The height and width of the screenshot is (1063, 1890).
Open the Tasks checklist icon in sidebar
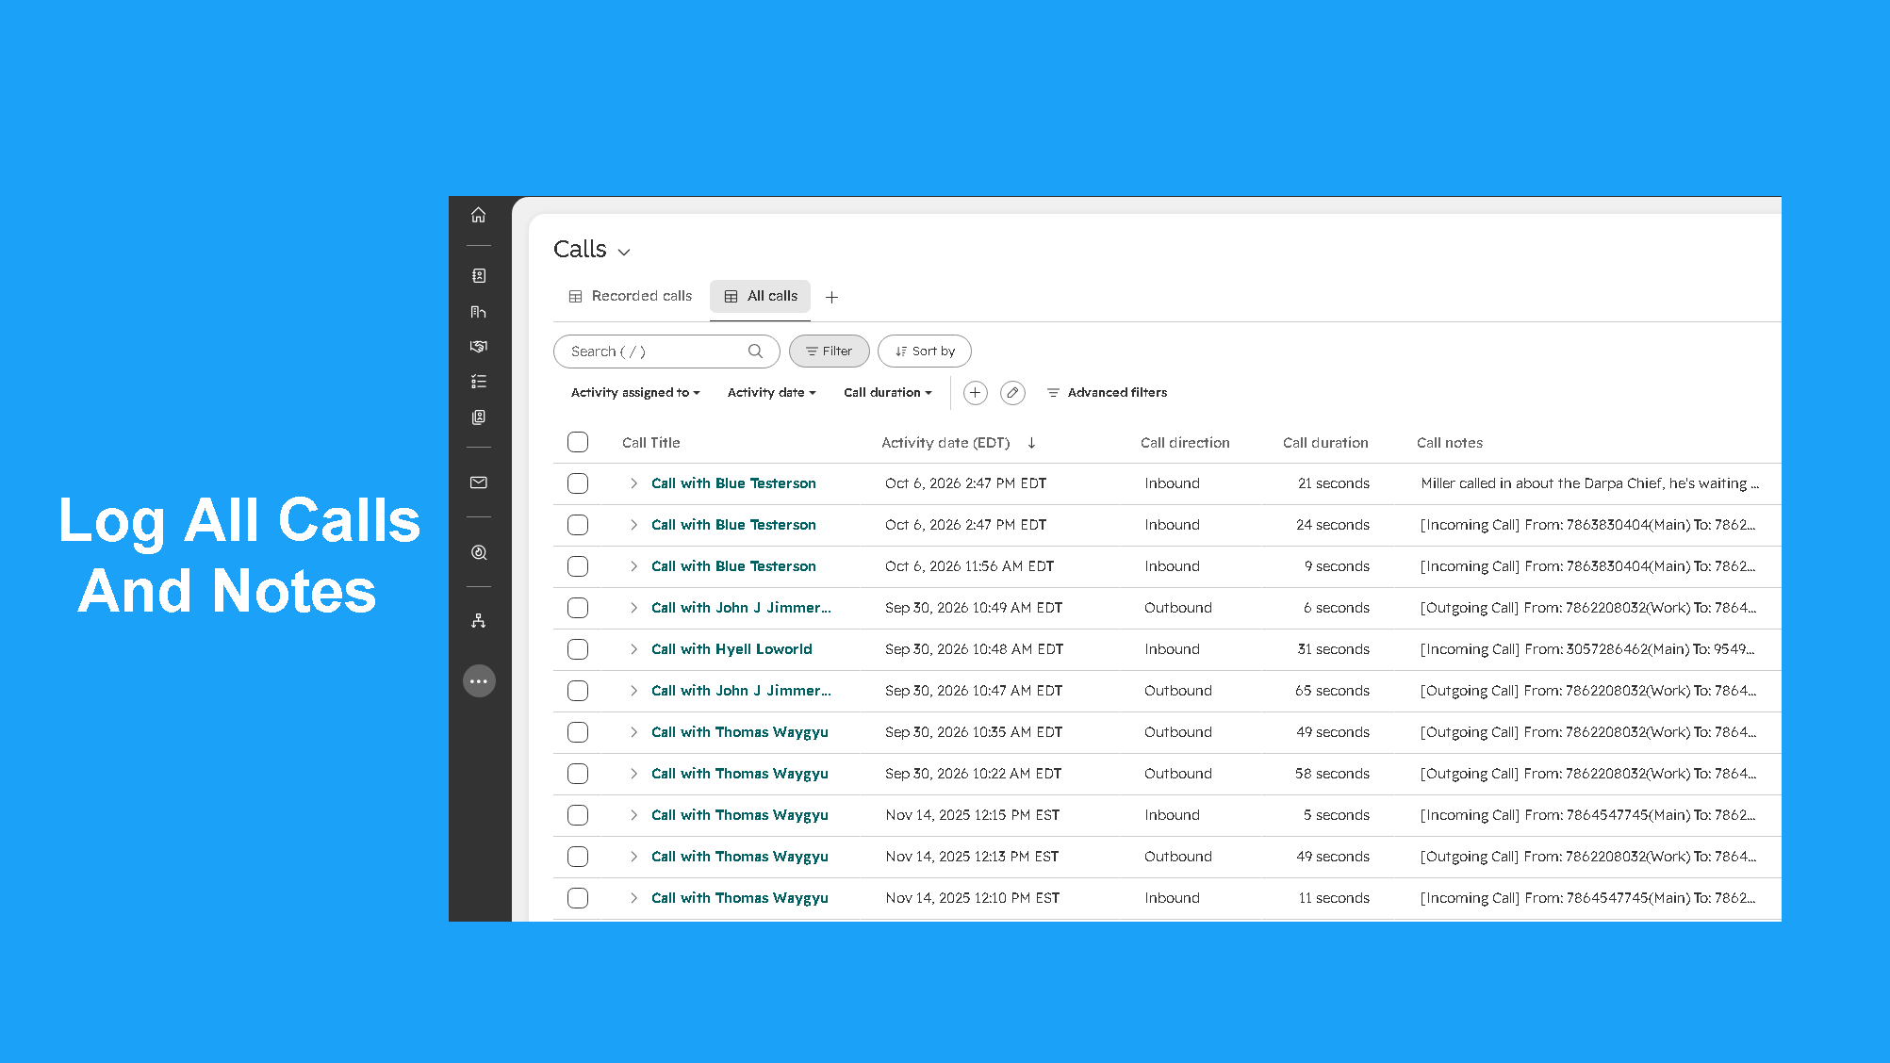[479, 382]
